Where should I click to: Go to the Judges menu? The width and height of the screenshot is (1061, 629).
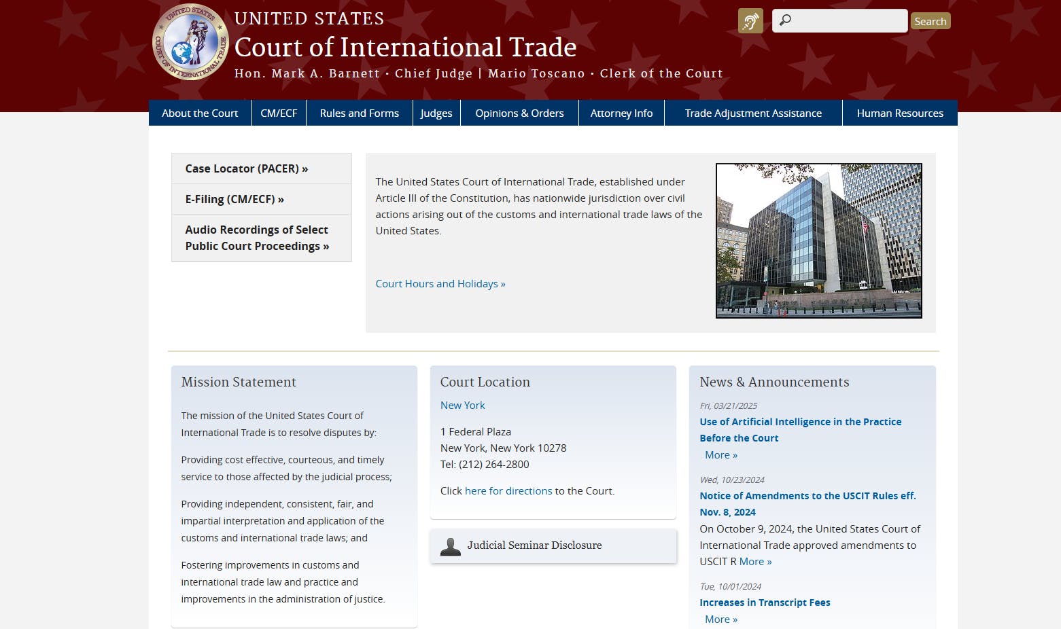coord(436,113)
